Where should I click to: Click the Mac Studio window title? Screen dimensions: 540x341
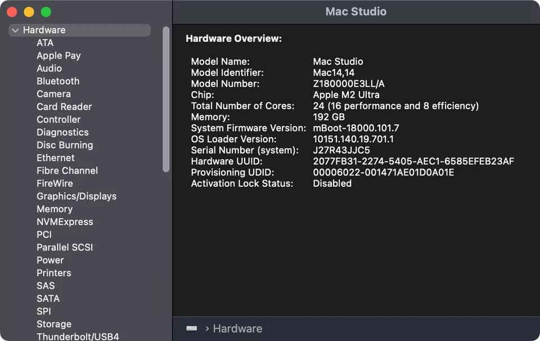coord(355,12)
